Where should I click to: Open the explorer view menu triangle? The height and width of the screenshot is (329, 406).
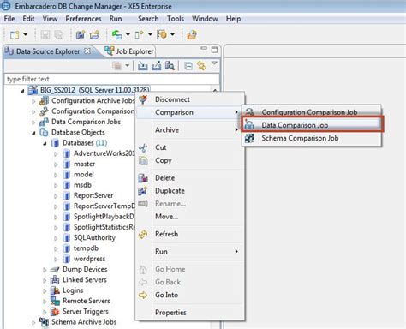coord(214,63)
